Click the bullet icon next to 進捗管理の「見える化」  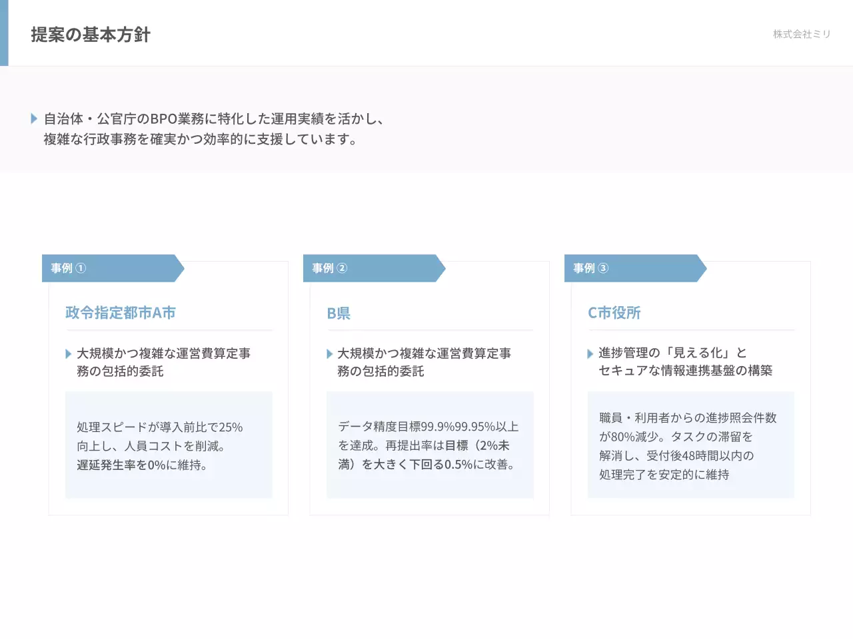[x=590, y=353]
